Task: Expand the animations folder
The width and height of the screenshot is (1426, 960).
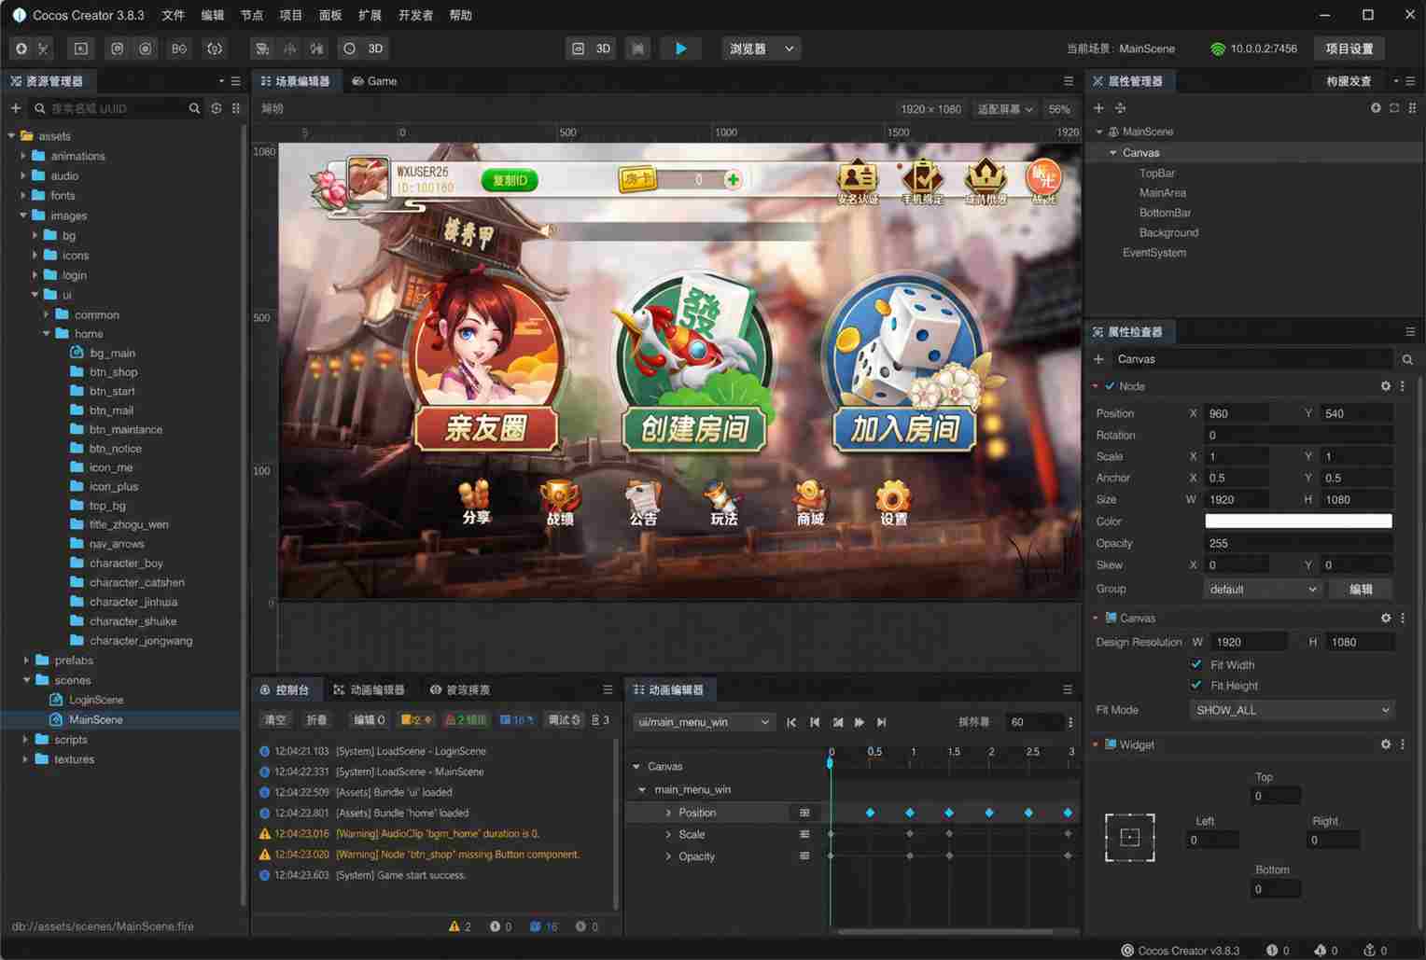Action: pos(23,156)
